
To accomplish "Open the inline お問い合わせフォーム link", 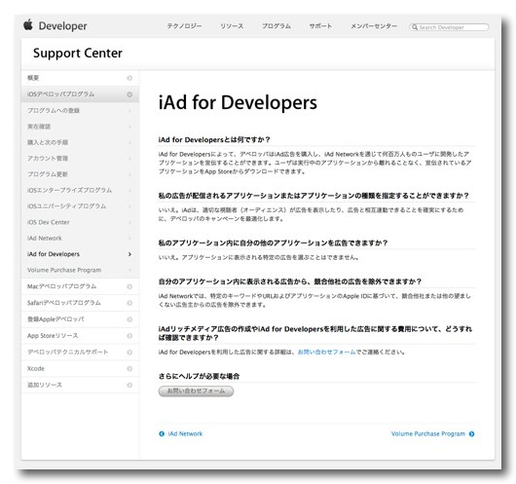I will pyautogui.click(x=327, y=352).
